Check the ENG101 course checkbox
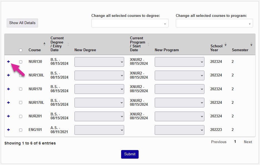 pyautogui.click(x=21, y=130)
